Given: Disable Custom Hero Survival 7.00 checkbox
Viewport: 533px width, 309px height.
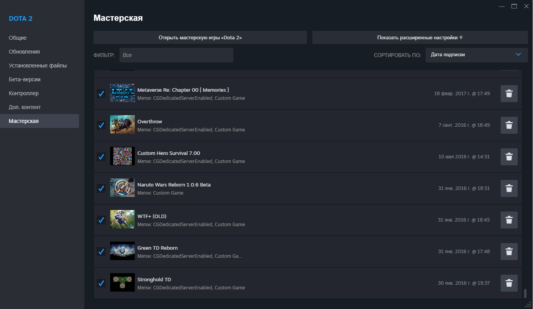Looking at the screenshot, I should coord(101,157).
